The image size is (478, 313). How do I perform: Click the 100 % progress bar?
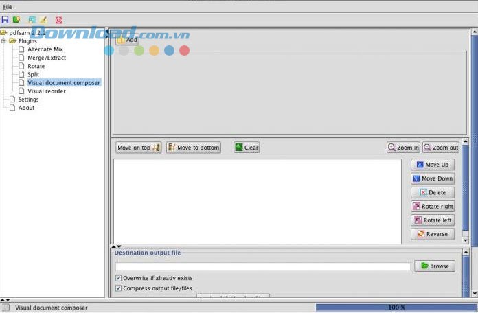coord(396,308)
